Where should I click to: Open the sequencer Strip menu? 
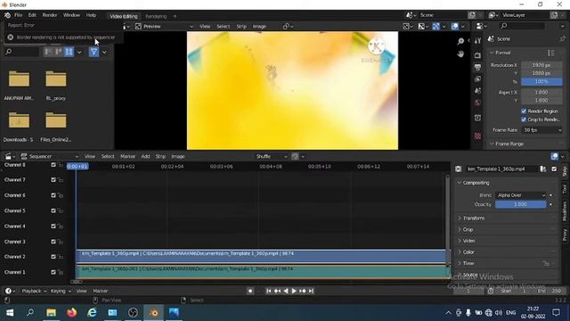160,156
